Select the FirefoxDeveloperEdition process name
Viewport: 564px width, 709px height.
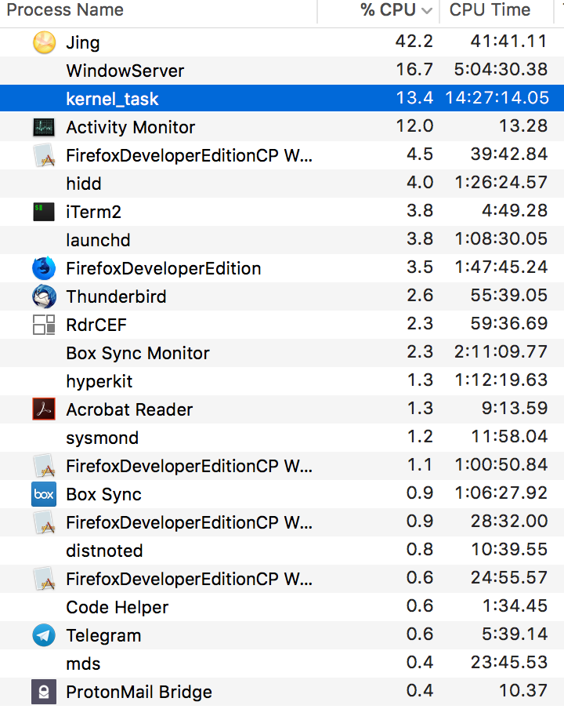tap(164, 268)
